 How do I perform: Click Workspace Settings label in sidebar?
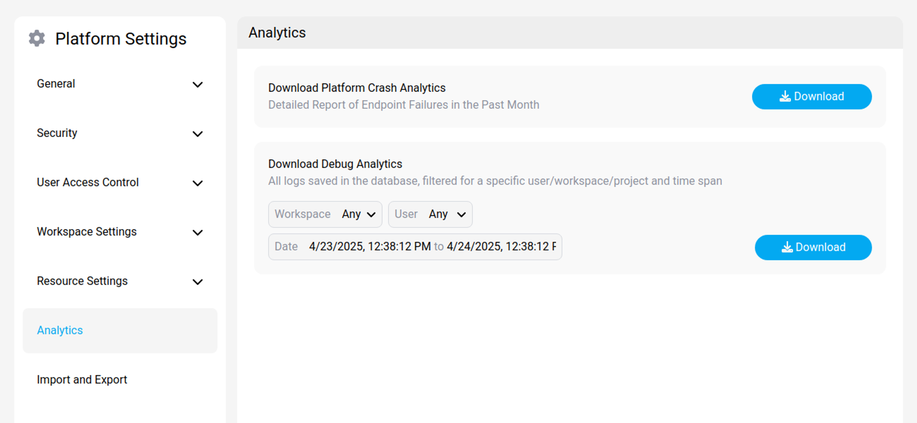[x=86, y=232]
